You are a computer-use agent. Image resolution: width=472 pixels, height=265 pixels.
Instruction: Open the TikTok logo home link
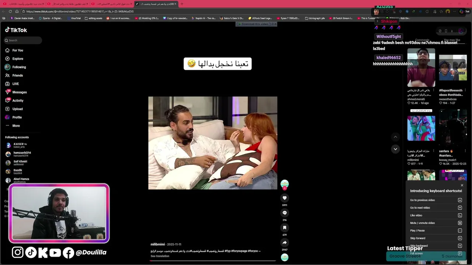[x=16, y=30]
